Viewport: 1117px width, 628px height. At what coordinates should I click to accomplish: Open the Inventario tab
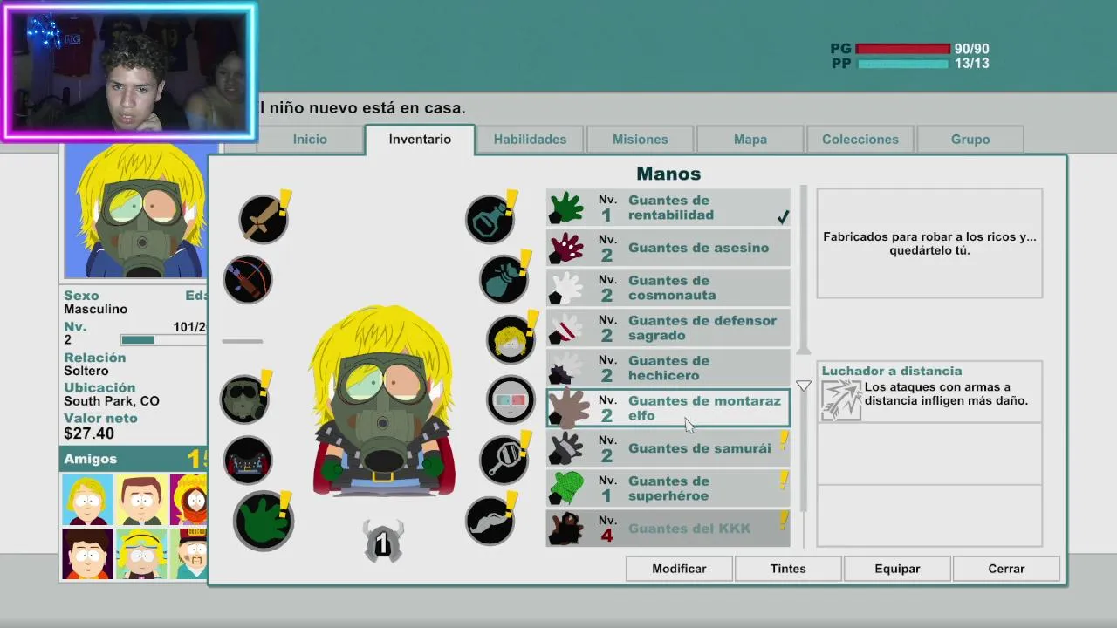click(420, 140)
